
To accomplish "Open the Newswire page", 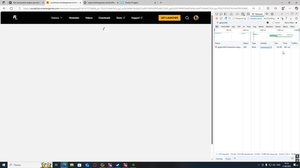I will point(74,18).
